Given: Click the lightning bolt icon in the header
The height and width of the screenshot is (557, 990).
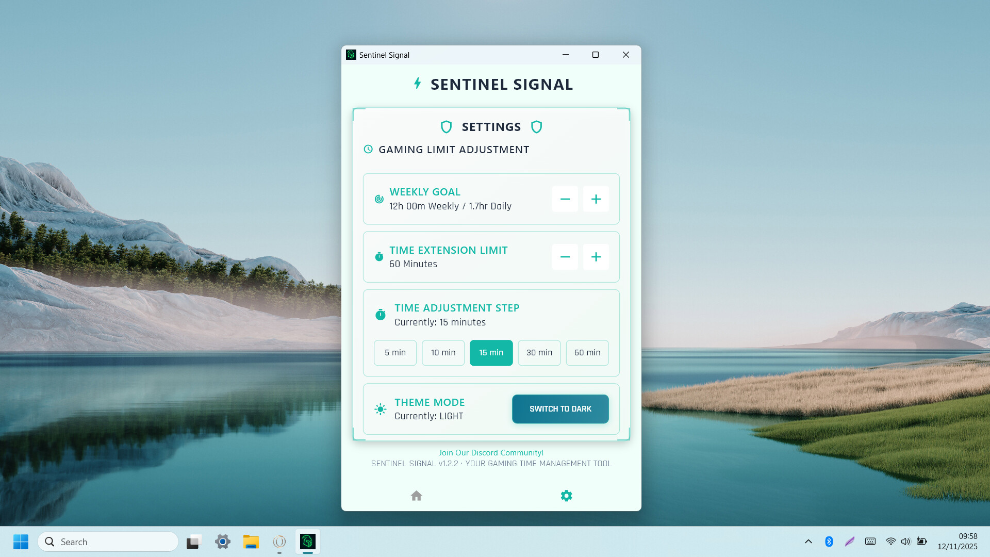Looking at the screenshot, I should 418,84.
